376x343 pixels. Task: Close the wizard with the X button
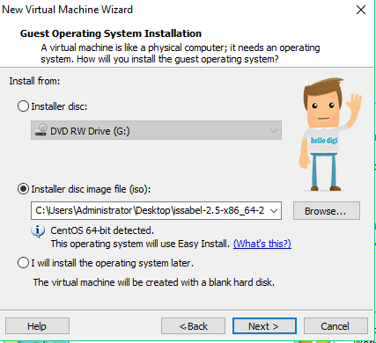point(361,10)
